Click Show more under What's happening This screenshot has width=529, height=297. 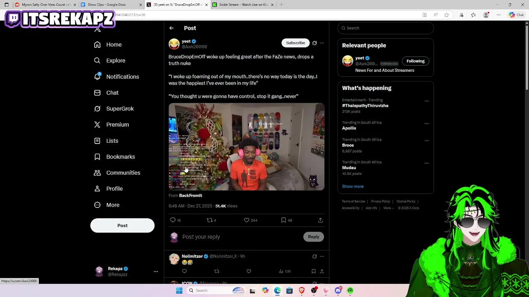pyautogui.click(x=353, y=186)
